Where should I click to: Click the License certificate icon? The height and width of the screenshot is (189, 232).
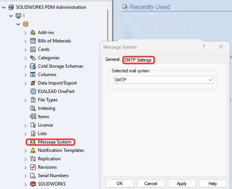33,125
